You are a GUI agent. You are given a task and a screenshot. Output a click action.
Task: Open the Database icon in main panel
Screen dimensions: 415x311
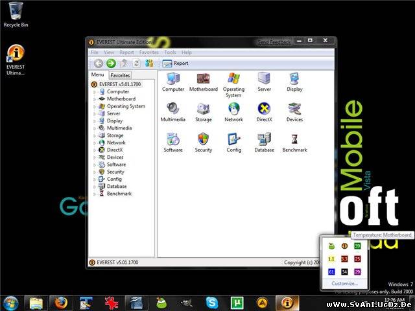pyautogui.click(x=264, y=139)
